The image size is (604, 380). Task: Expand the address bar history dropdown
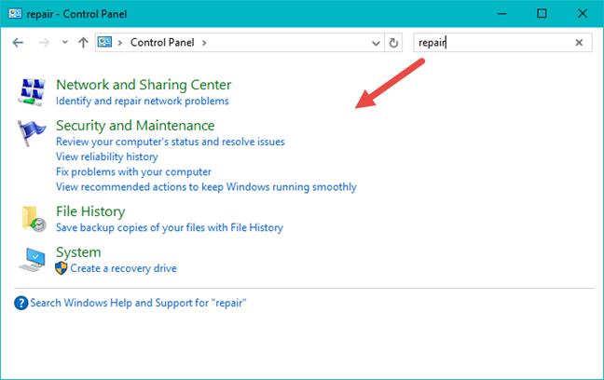coord(376,43)
